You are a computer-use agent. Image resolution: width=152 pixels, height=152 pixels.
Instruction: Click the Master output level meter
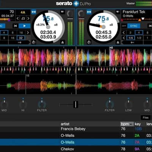144,3
